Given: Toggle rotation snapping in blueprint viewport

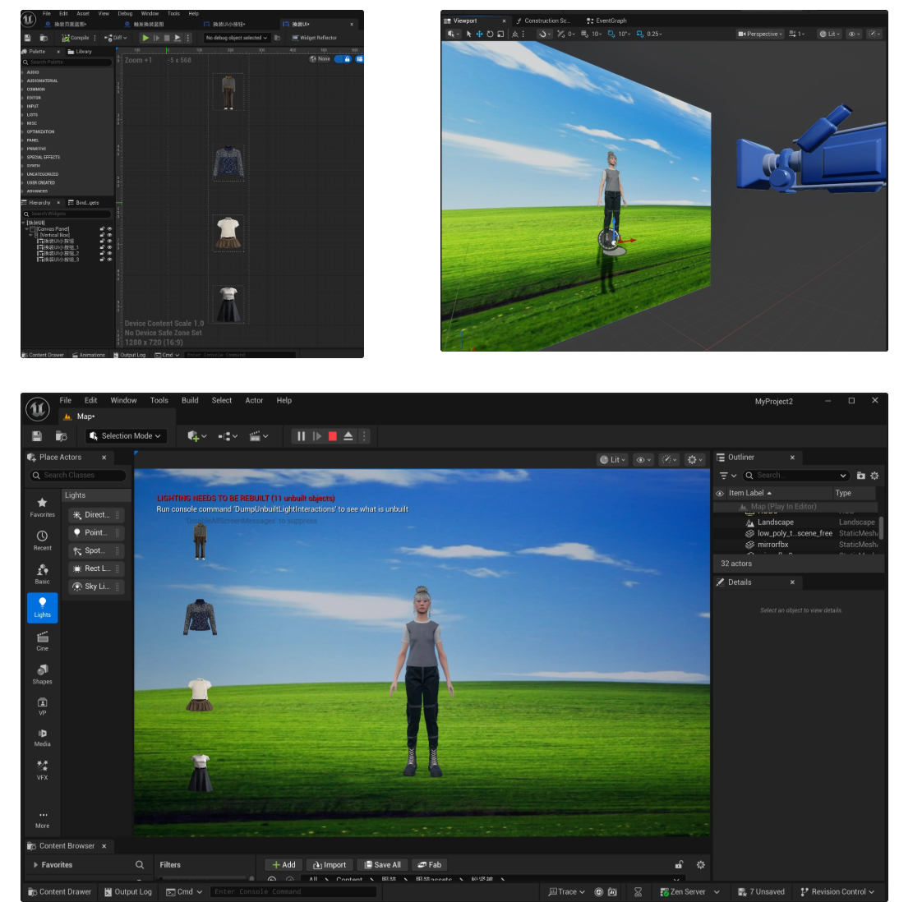Looking at the screenshot, I should [611, 34].
